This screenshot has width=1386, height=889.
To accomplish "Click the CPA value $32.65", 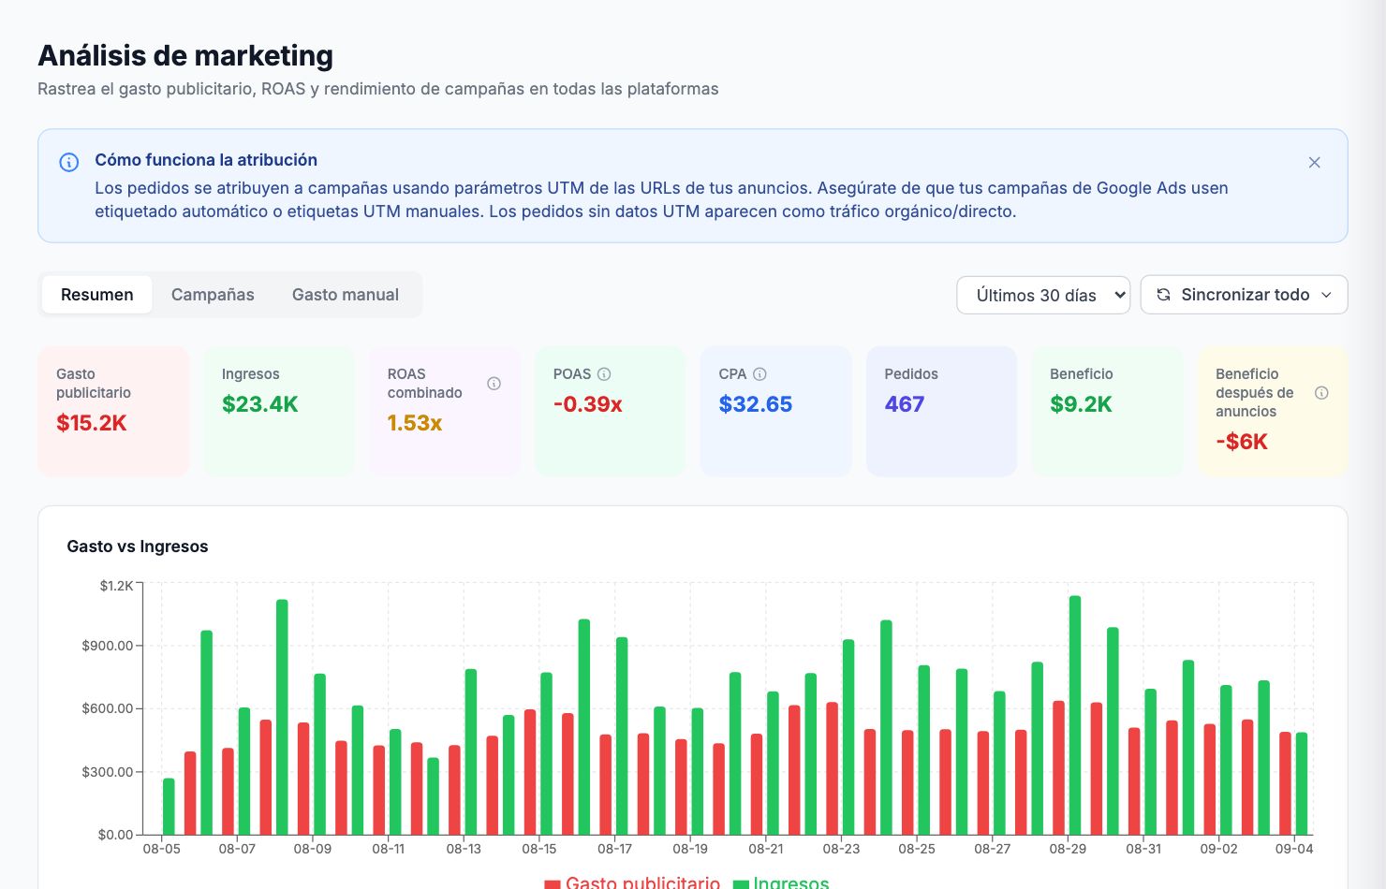I will click(756, 404).
